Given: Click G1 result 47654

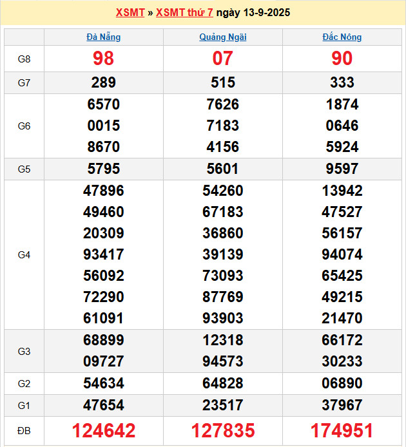Looking at the screenshot, I should (x=103, y=405).
